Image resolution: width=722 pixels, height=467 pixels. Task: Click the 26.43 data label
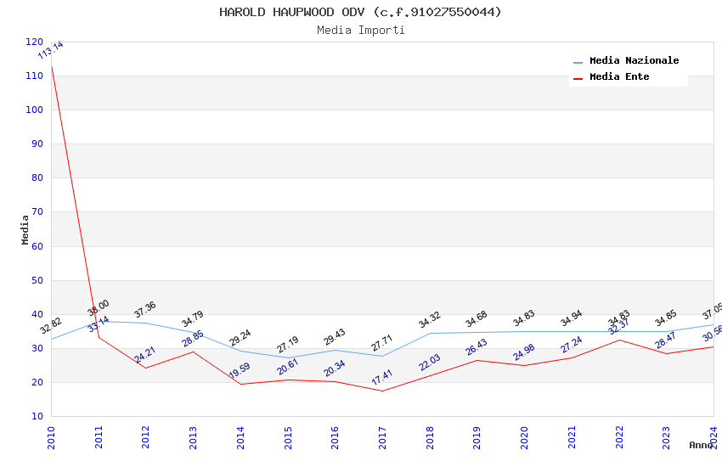point(477,347)
